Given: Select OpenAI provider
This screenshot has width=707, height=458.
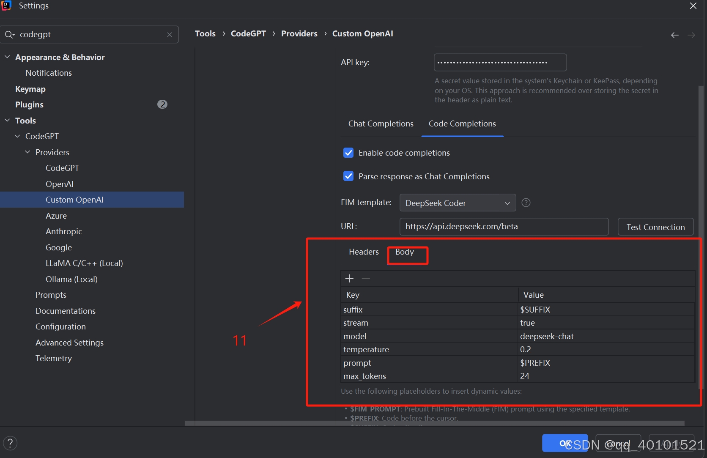Looking at the screenshot, I should pos(60,184).
